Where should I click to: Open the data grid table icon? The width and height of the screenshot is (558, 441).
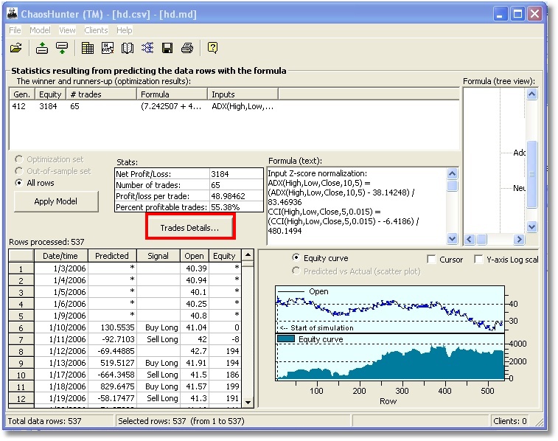pos(88,48)
